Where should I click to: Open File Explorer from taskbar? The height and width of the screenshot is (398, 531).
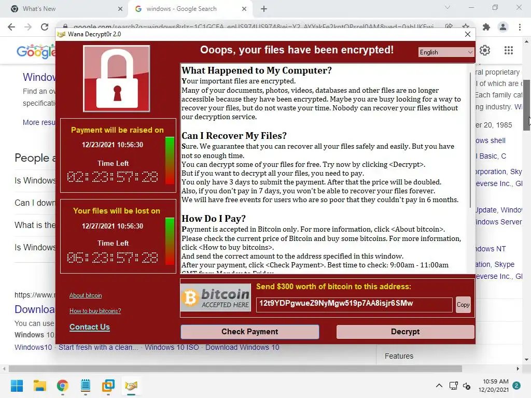[39, 386]
